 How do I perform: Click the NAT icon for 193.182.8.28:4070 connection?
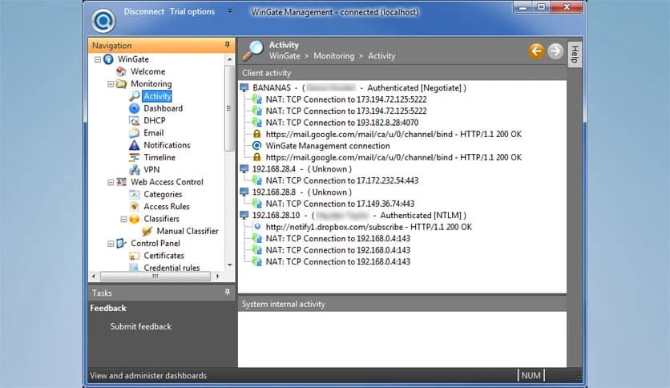click(x=256, y=122)
